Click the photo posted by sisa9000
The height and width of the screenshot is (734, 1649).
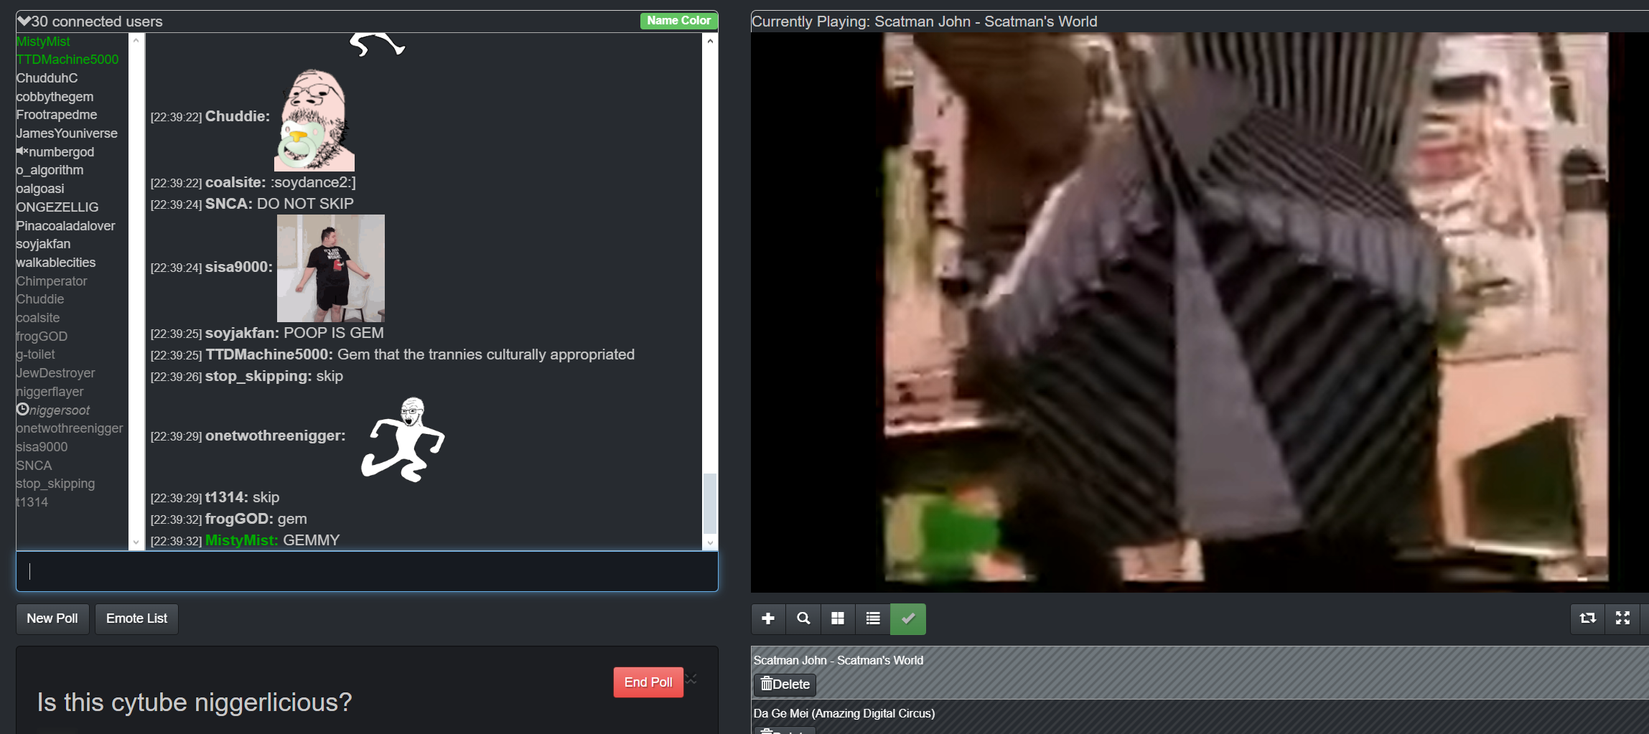coord(331,268)
